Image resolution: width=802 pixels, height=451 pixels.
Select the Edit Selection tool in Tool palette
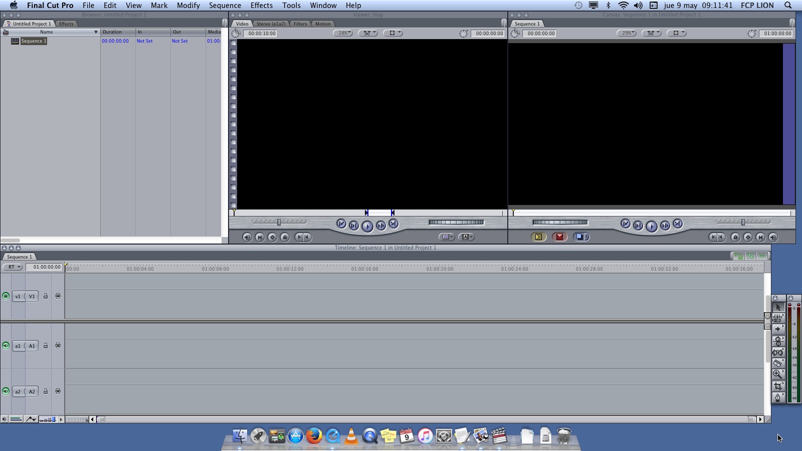pos(778,318)
